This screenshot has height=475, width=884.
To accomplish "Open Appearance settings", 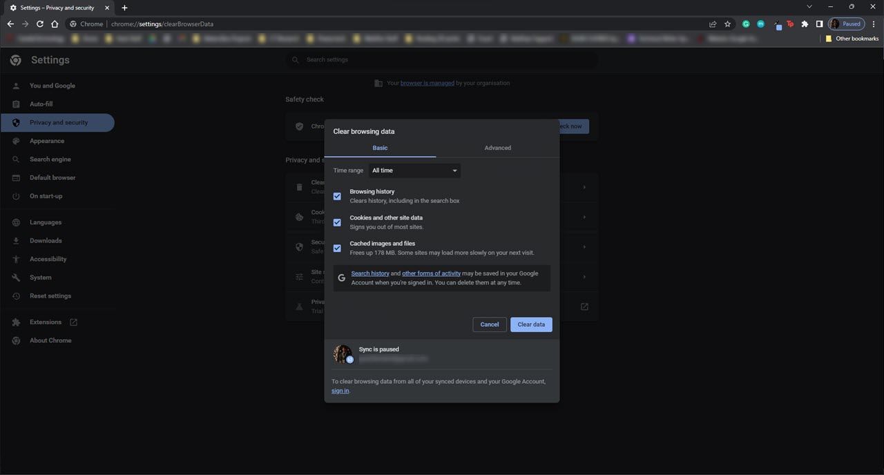I will [x=47, y=141].
